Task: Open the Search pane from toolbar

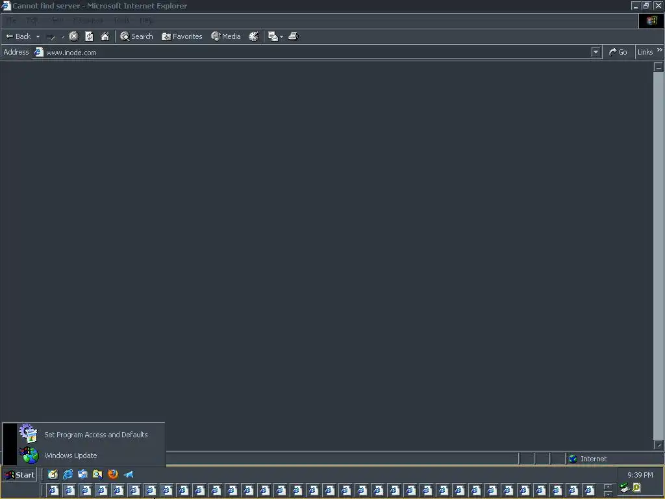Action: pyautogui.click(x=136, y=36)
